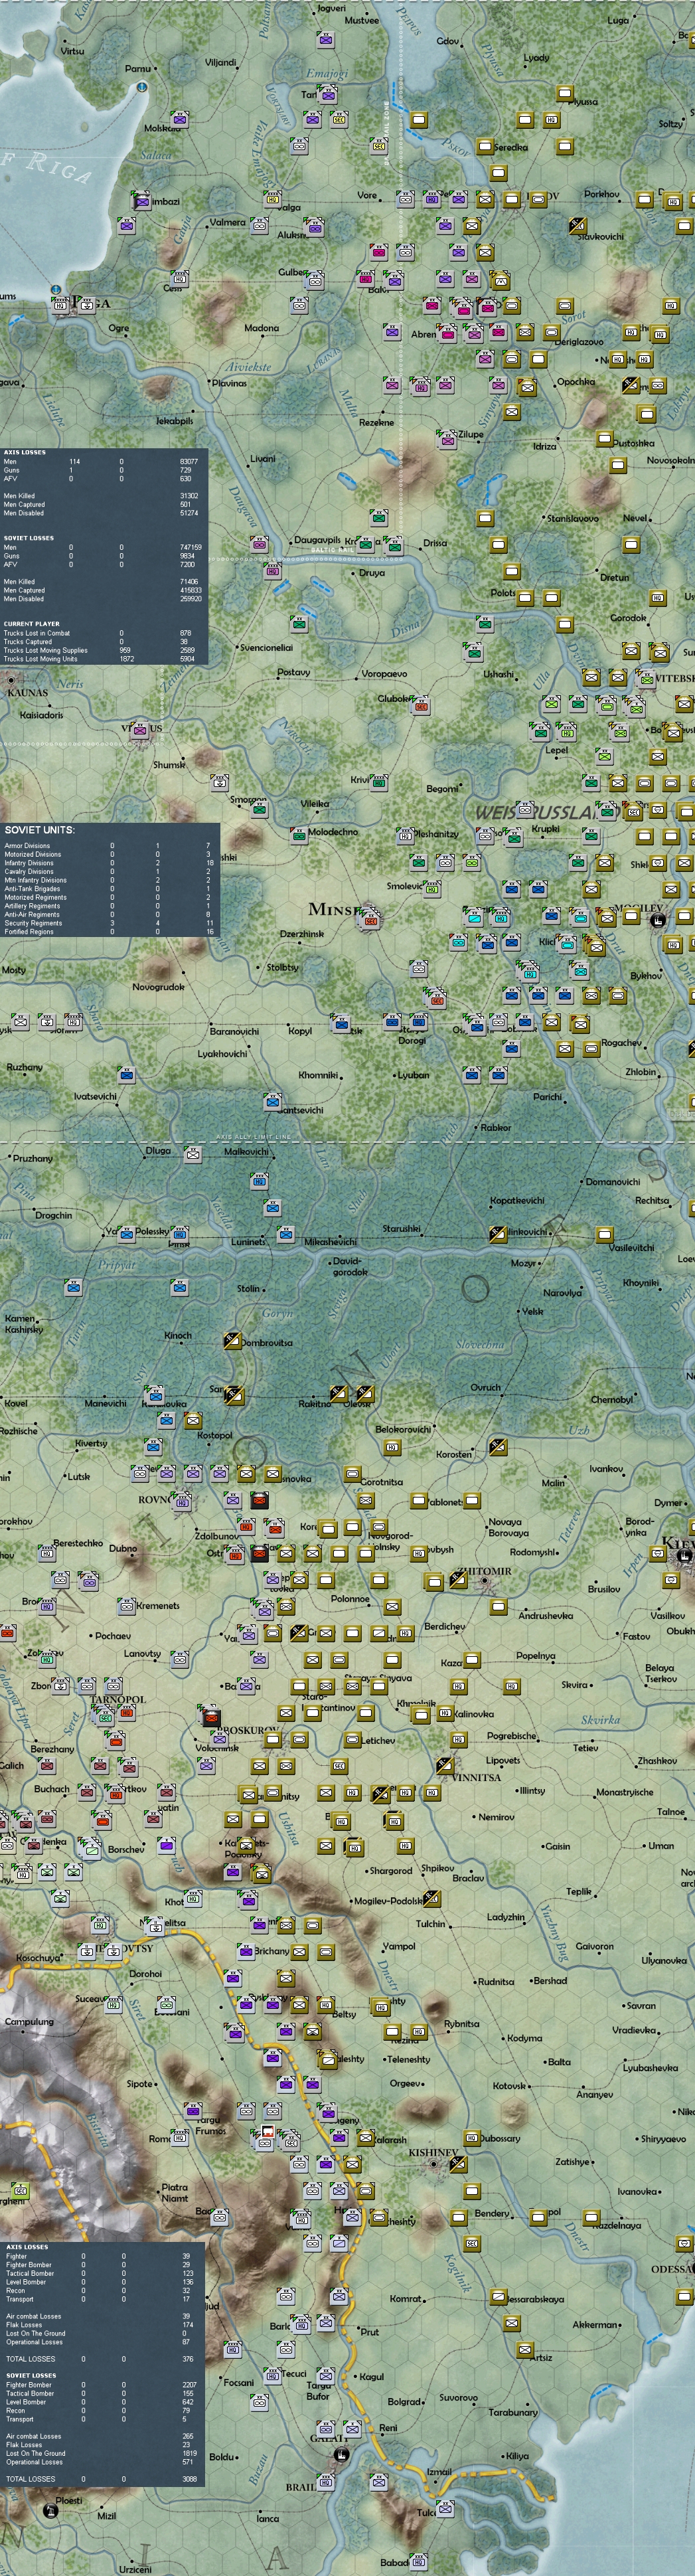This screenshot has width=695, height=2576.
Task: Select the unit counter beside Tartu
Action: pos(328,95)
